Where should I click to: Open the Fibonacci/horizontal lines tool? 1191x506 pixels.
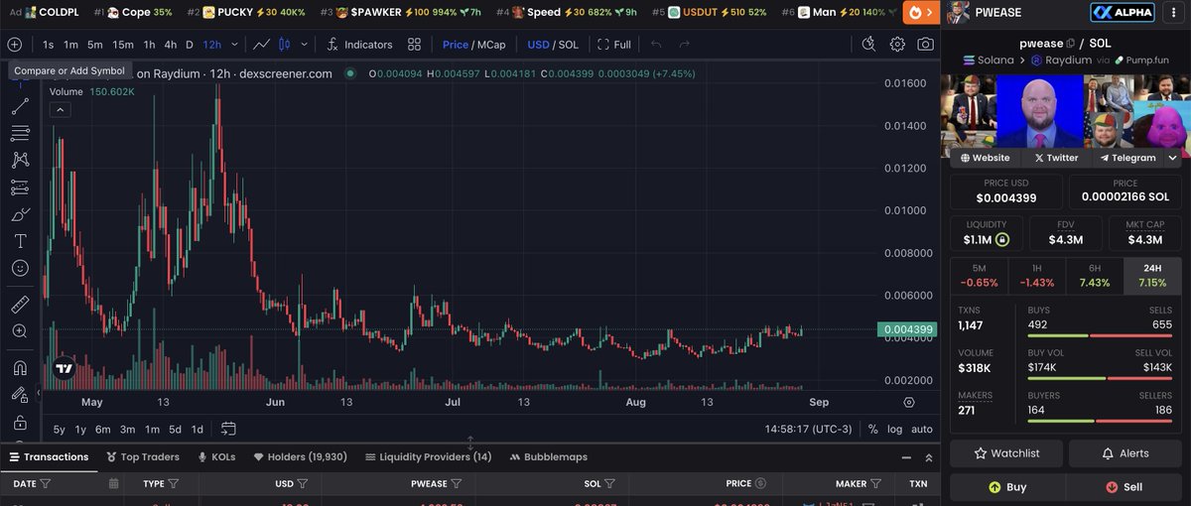coord(20,133)
